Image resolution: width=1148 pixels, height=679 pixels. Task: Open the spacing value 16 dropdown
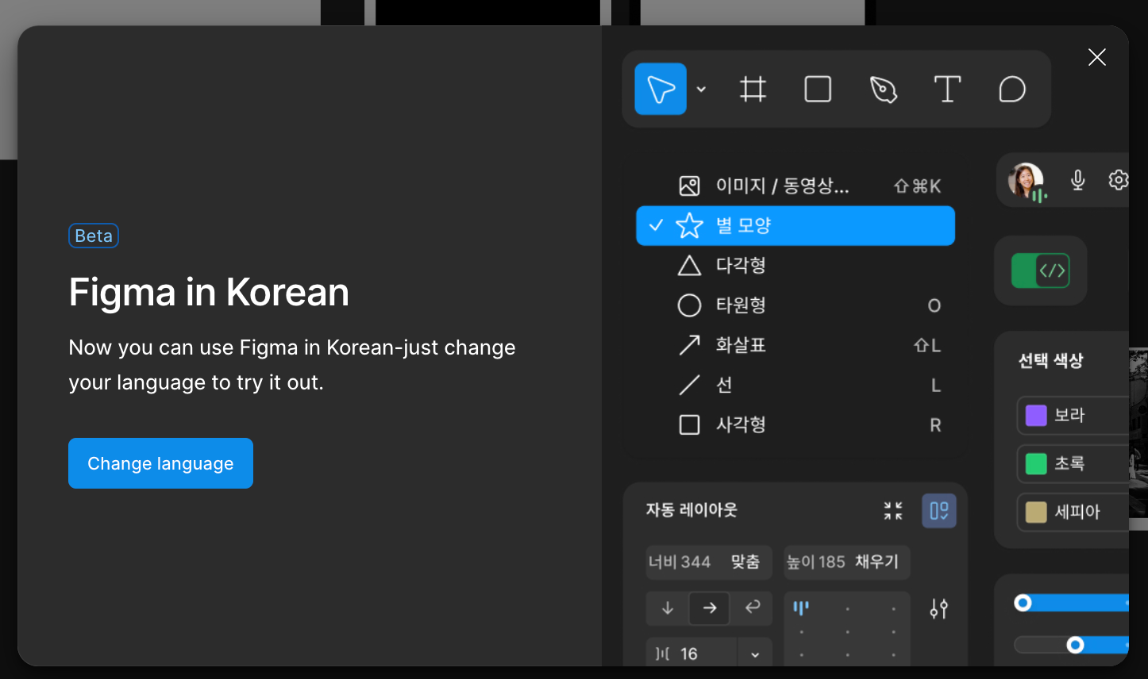coord(754,654)
